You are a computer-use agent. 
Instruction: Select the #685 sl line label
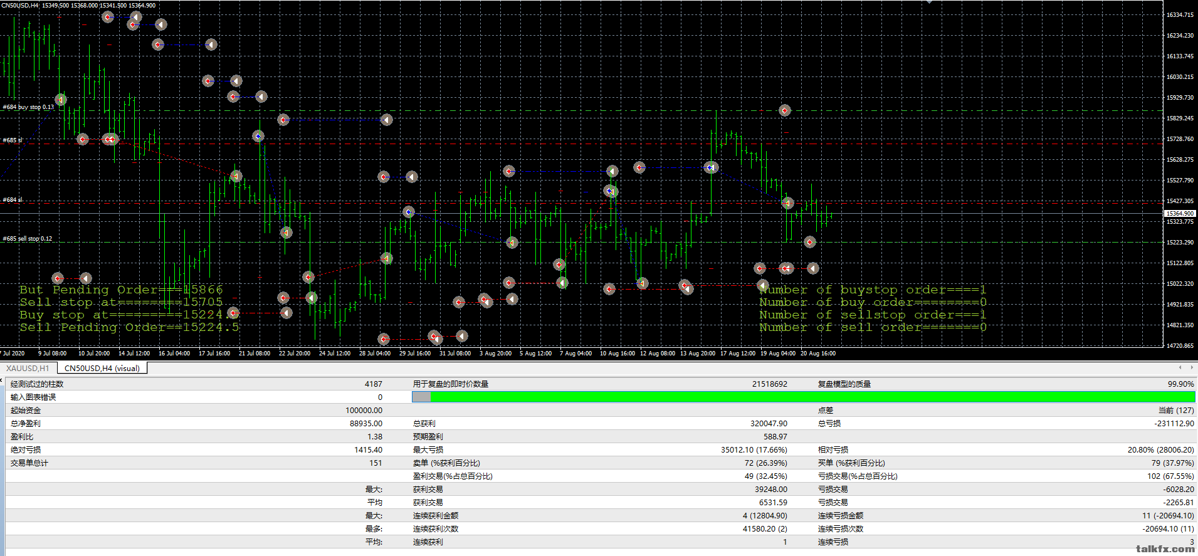click(12, 140)
